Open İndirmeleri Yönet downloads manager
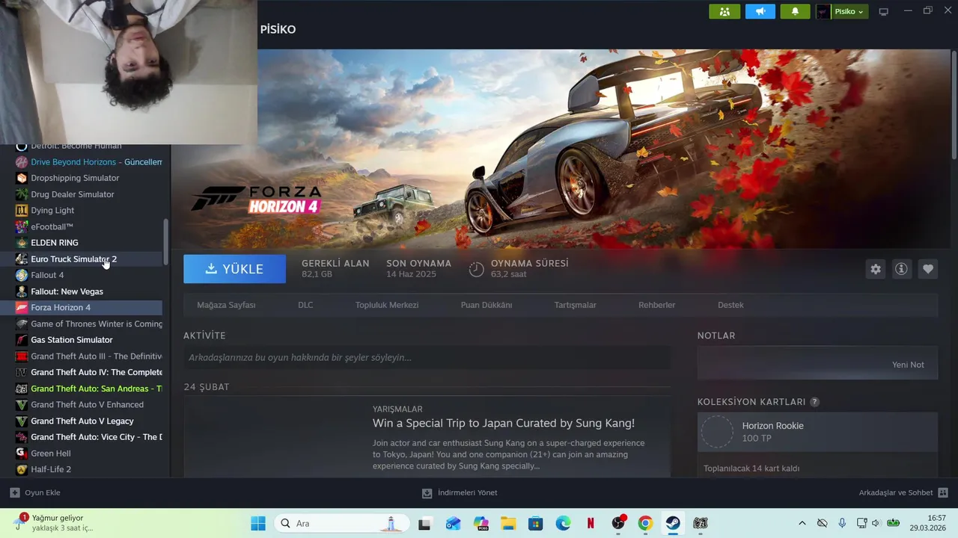The width and height of the screenshot is (958, 538). point(460,492)
